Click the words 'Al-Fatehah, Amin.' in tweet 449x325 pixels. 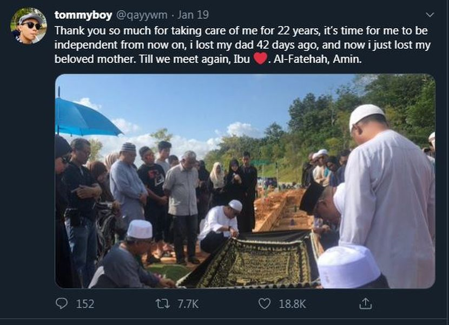(318, 59)
